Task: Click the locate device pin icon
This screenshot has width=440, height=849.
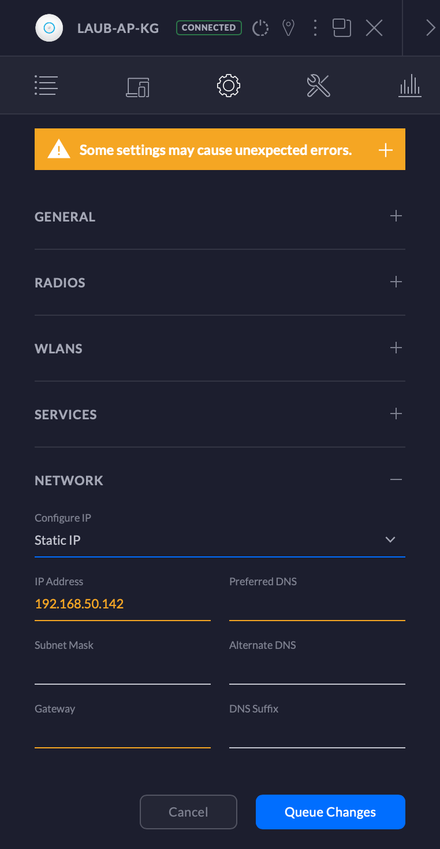Action: [x=288, y=28]
